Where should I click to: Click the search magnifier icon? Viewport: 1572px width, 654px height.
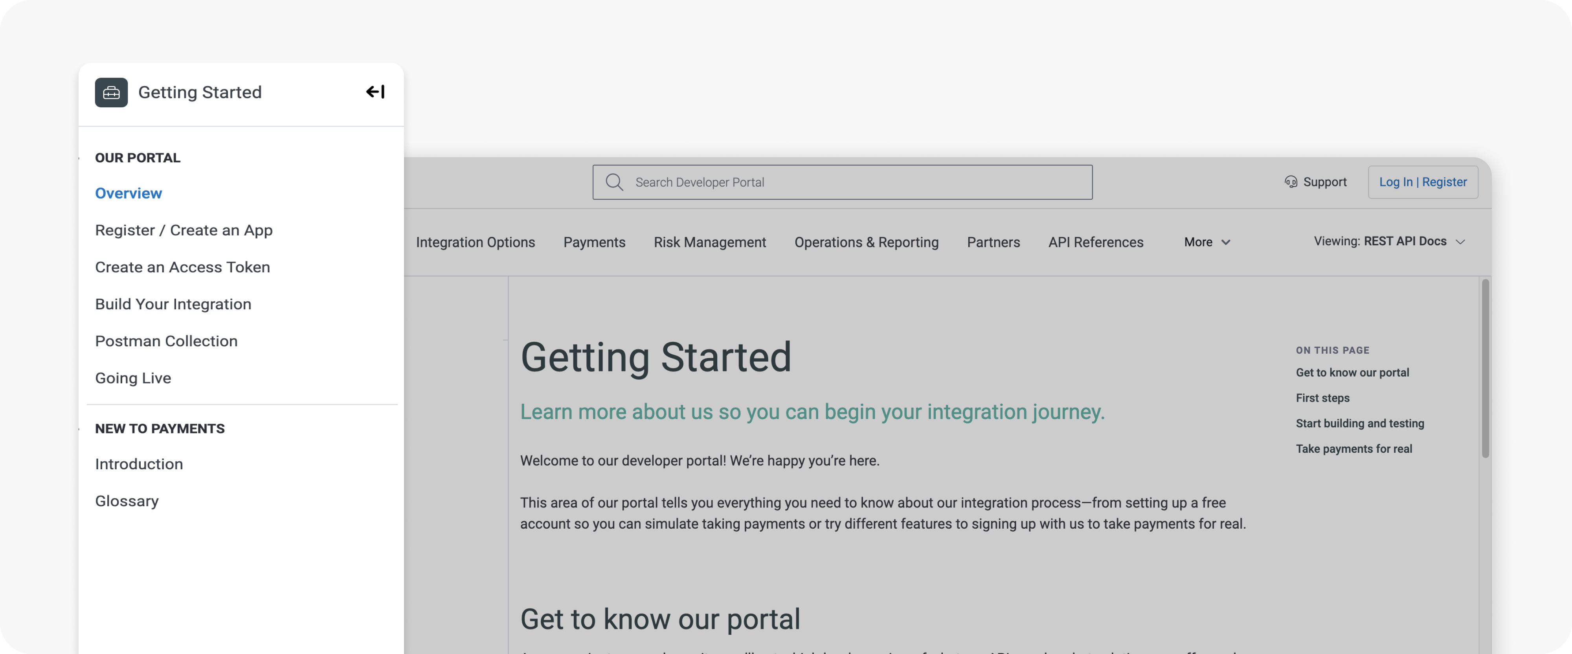(x=614, y=182)
